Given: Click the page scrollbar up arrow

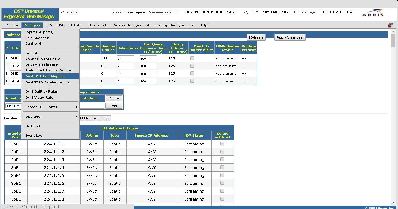Looking at the screenshot, I should 393,31.
